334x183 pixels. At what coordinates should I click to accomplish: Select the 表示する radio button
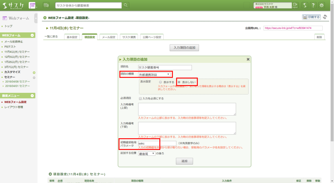(x=161, y=82)
